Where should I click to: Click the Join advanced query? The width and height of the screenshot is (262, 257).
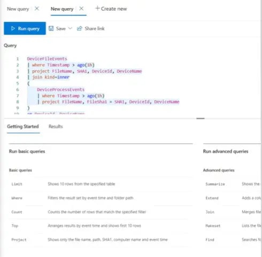[210, 212]
